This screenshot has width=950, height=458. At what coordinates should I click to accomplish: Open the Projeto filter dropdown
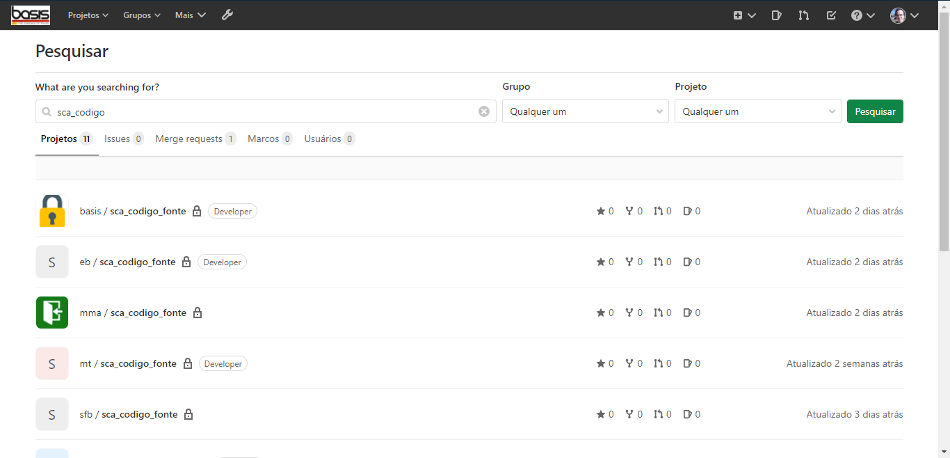(x=757, y=111)
